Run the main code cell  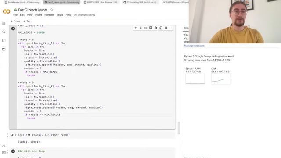click(13, 29)
